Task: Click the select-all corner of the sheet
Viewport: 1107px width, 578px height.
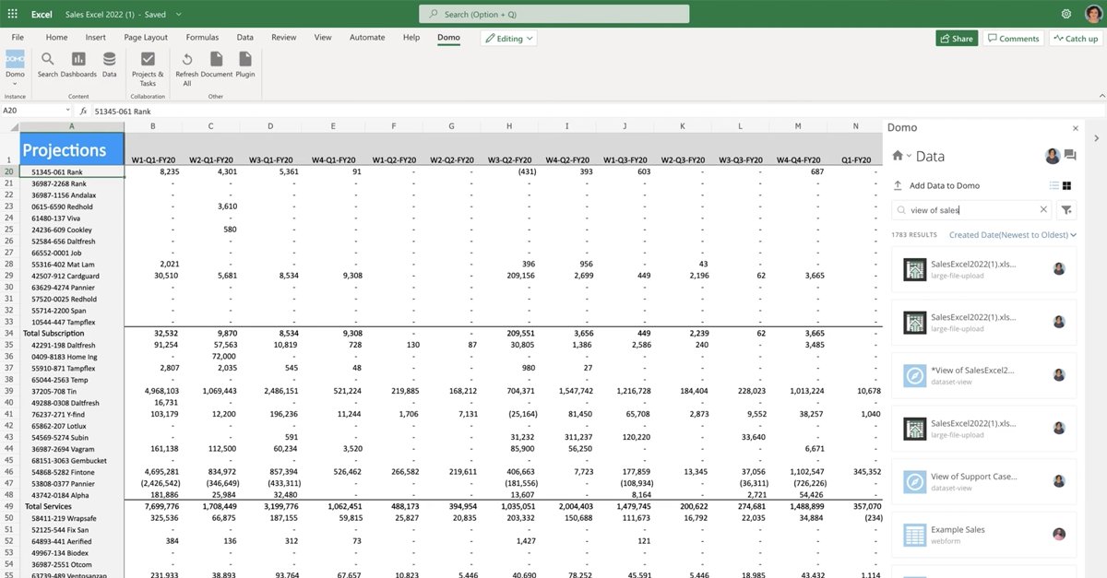Action: click(9, 125)
